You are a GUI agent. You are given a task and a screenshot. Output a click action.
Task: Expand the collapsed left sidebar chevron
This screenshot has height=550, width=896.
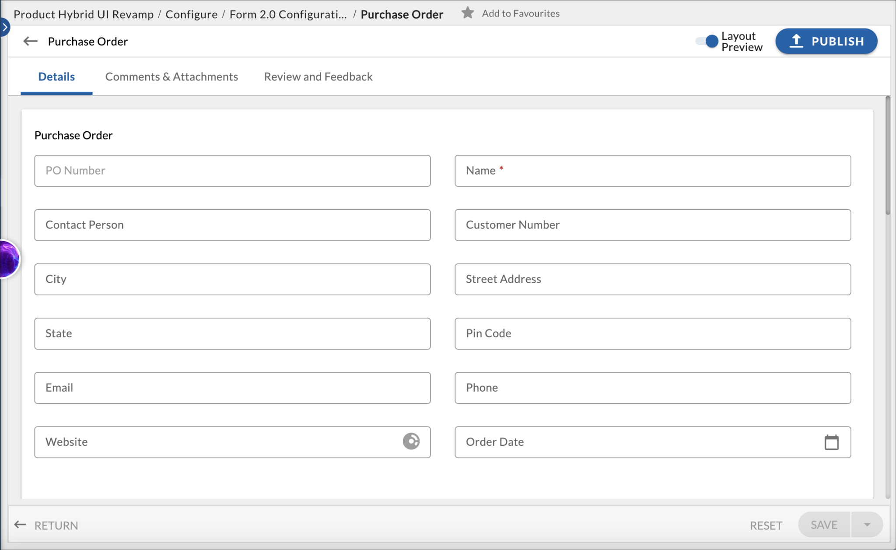pos(5,27)
